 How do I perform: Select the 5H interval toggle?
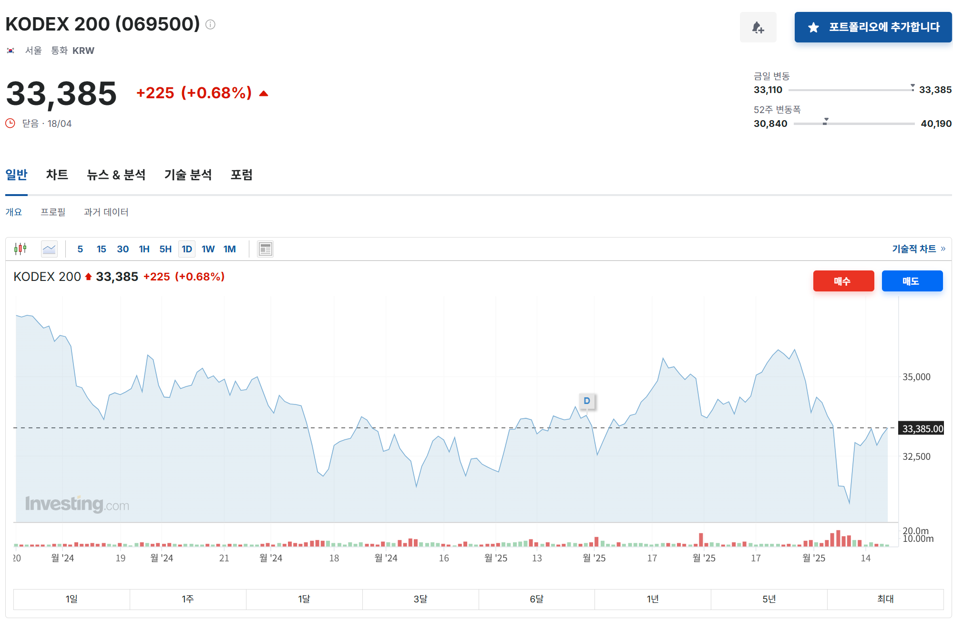(165, 249)
